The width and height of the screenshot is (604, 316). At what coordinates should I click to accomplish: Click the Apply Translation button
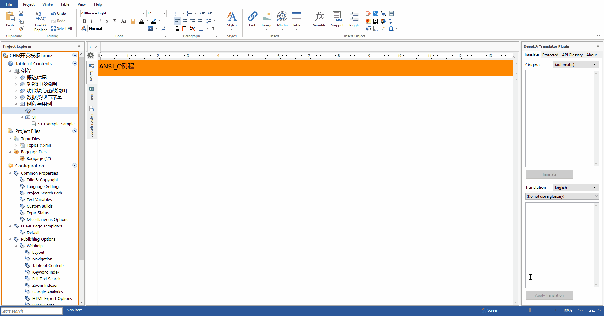coord(549,295)
